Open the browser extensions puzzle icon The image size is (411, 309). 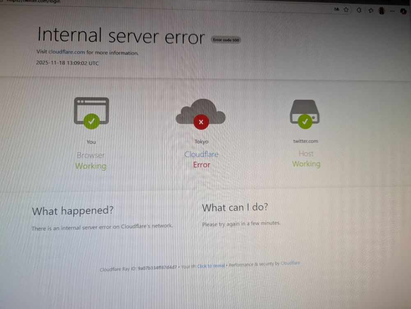[359, 10]
